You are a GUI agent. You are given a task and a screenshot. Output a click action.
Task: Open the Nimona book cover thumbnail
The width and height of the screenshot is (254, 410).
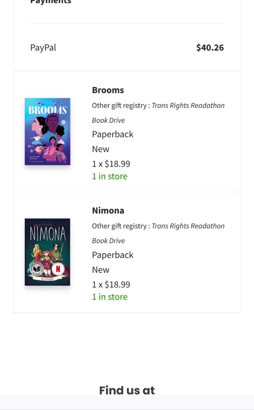point(47,252)
